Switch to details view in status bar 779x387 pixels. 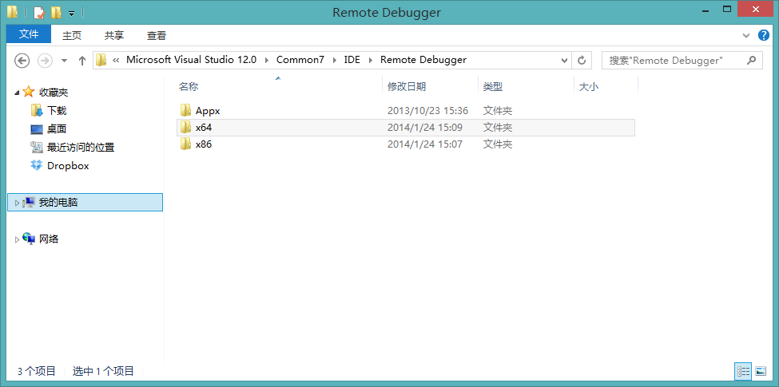tap(743, 371)
